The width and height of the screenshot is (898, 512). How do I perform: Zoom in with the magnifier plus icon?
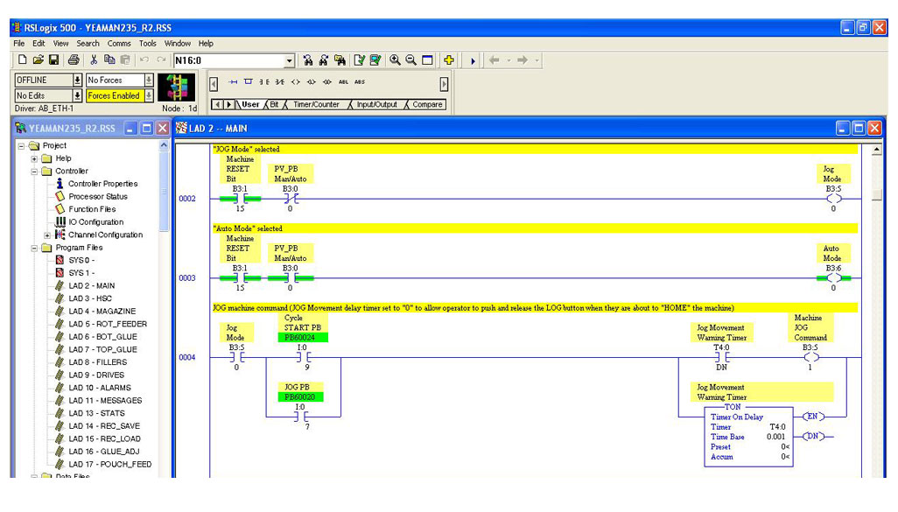coord(396,60)
